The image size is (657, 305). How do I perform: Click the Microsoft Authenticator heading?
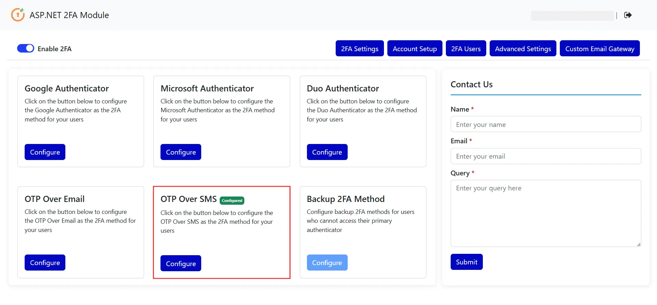coord(207,88)
